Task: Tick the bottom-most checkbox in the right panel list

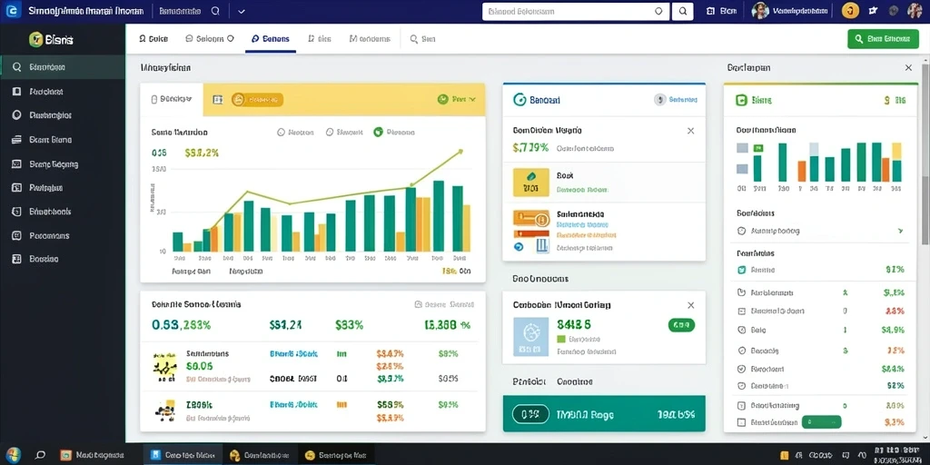Action: click(740, 423)
